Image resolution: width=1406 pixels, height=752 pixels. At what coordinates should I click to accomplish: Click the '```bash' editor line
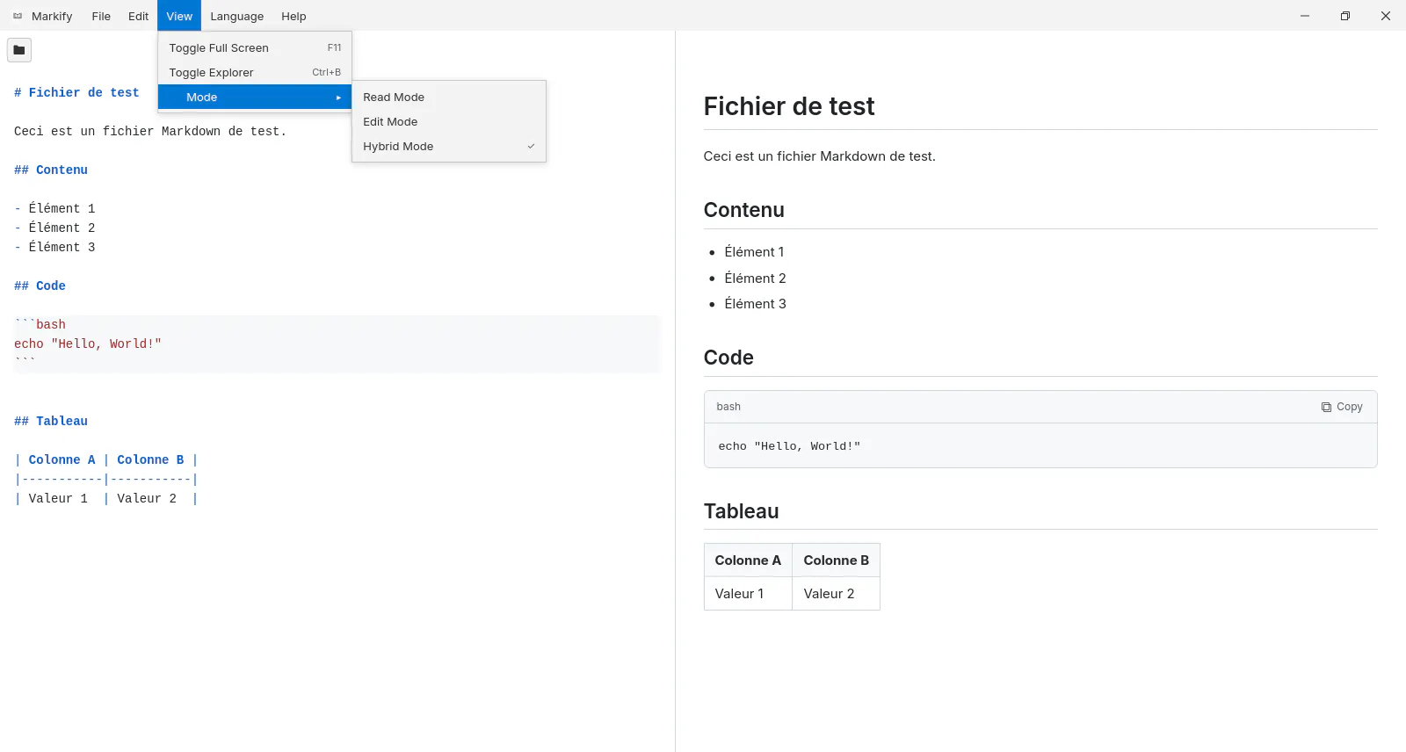(x=40, y=324)
